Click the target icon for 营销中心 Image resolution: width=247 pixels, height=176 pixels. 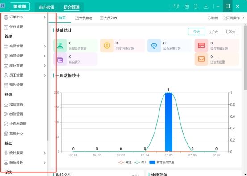click(x=6, y=133)
